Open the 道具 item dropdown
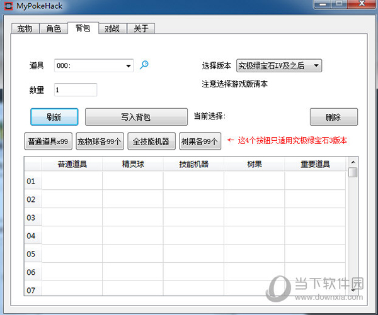Image resolution: width=378 pixels, height=315 pixels. click(129, 65)
